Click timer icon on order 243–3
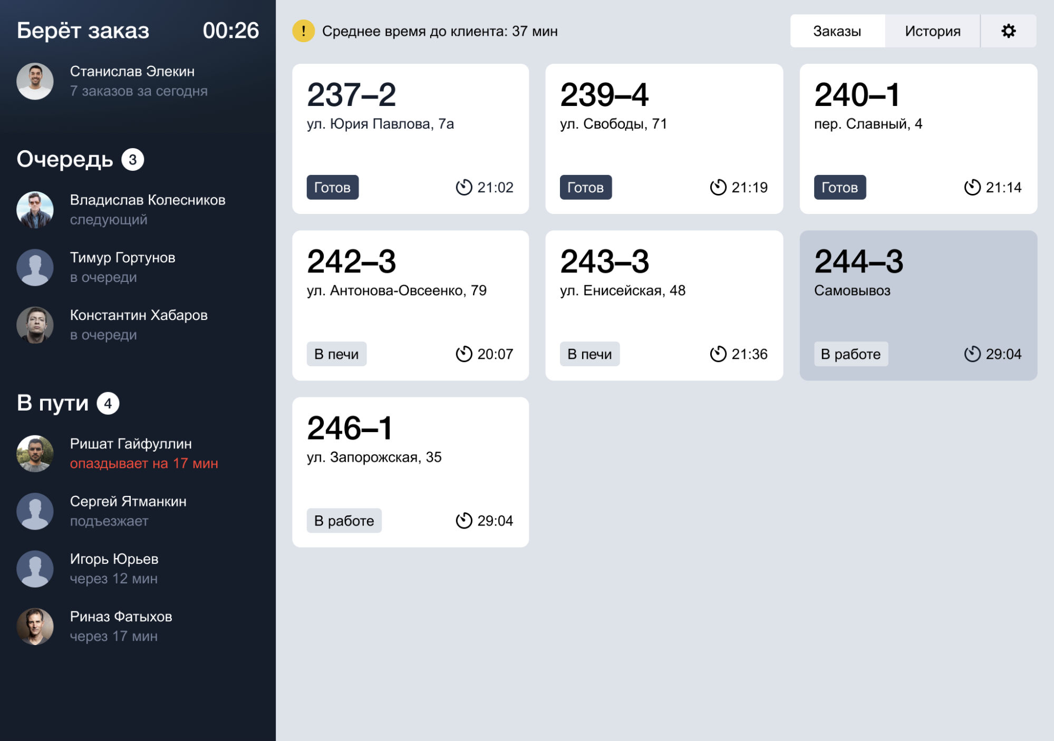The width and height of the screenshot is (1054, 741). tap(718, 354)
